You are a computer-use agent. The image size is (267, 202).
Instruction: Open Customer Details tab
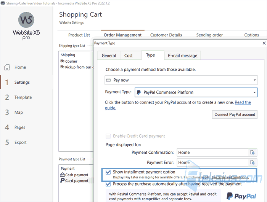(x=166, y=35)
